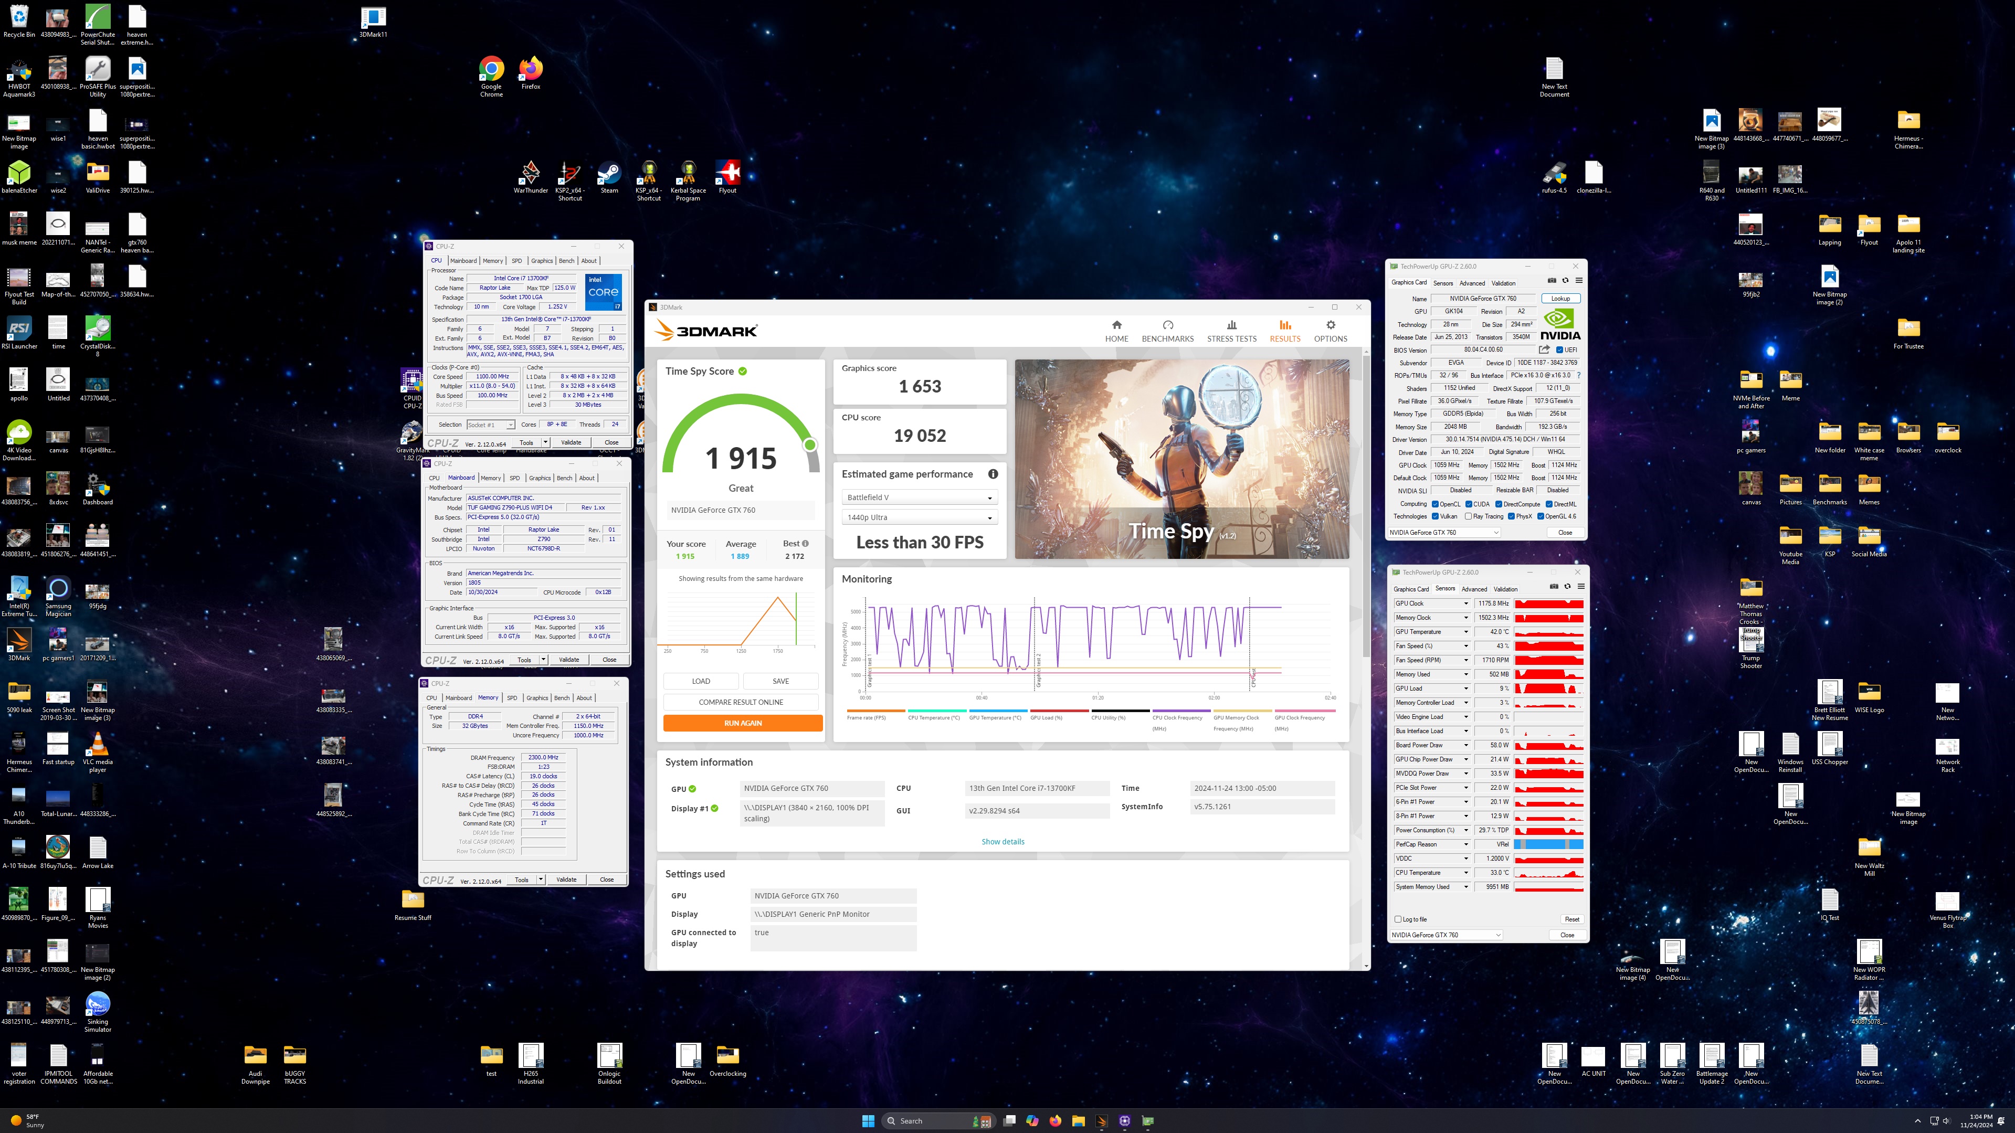The width and height of the screenshot is (2015, 1133).
Task: Open Validation tab in GPU-Z Sensors window
Action: coord(1505,589)
